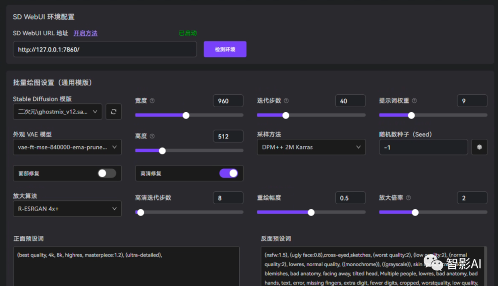Click the 放大倍率 slider handle

pyautogui.click(x=415, y=212)
